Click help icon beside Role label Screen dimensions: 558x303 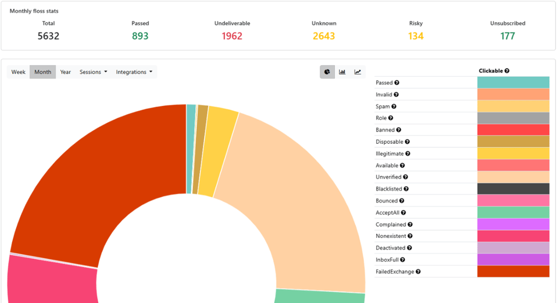coord(391,118)
